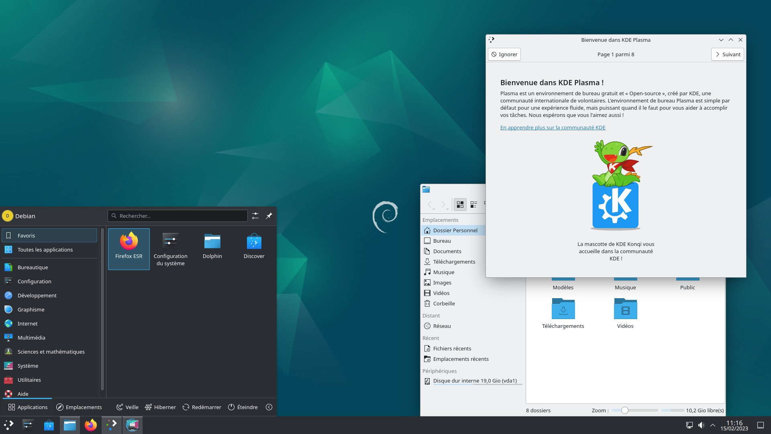Click the Dolphin zoom slider handle
Viewport: 771px width, 434px height.
pos(624,410)
